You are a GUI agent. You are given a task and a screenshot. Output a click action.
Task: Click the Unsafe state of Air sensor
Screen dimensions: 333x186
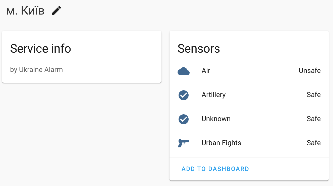(x=309, y=71)
